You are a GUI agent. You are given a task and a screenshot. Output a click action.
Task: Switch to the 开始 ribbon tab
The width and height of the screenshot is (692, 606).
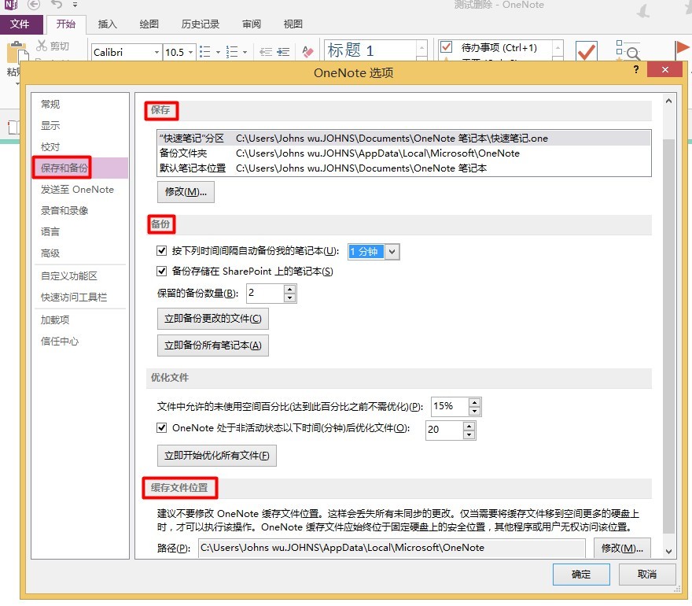click(66, 24)
